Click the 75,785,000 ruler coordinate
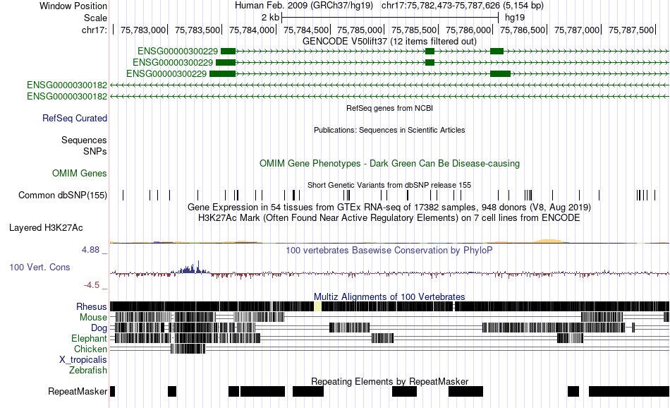This screenshot has height=408, width=670. pos(360,30)
